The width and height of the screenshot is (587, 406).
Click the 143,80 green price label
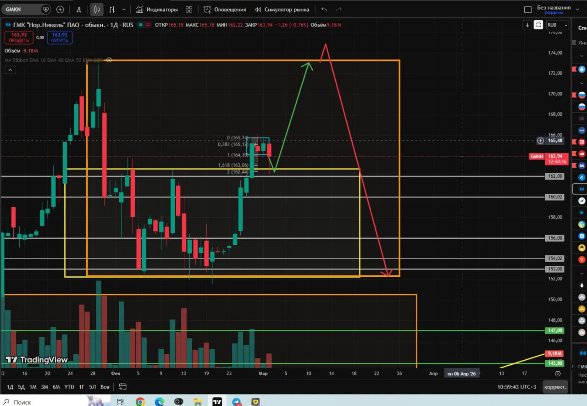pyautogui.click(x=555, y=363)
